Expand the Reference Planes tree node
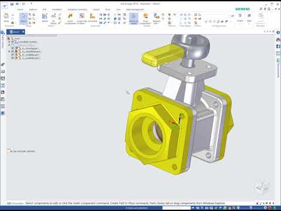This screenshot has width=281, height=211. click(9, 45)
